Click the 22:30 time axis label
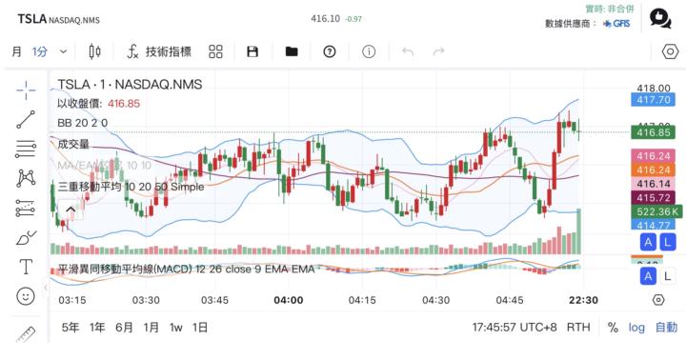 pos(583,300)
